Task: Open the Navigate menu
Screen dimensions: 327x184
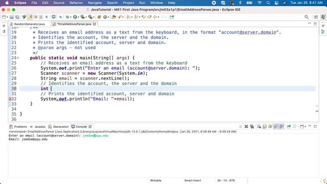Action: [x=95, y=3]
